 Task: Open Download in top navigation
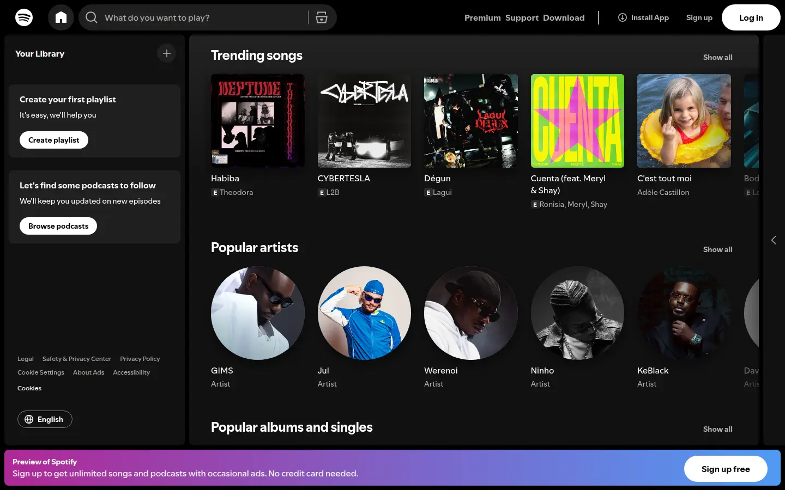[564, 17]
